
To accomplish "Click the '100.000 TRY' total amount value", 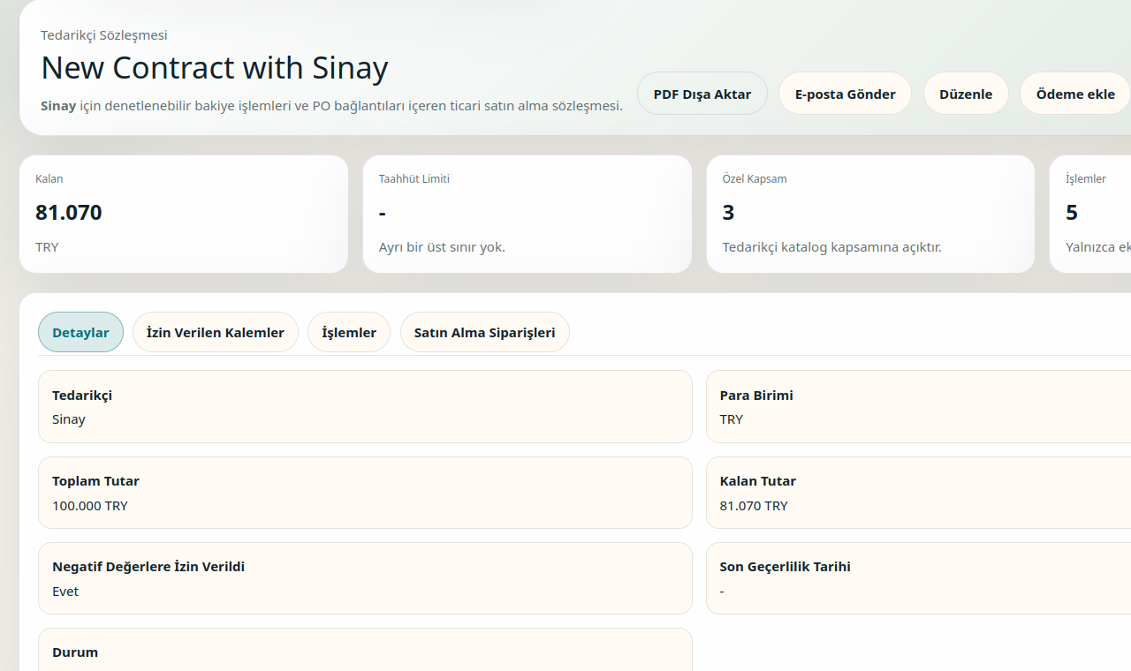I will [90, 506].
